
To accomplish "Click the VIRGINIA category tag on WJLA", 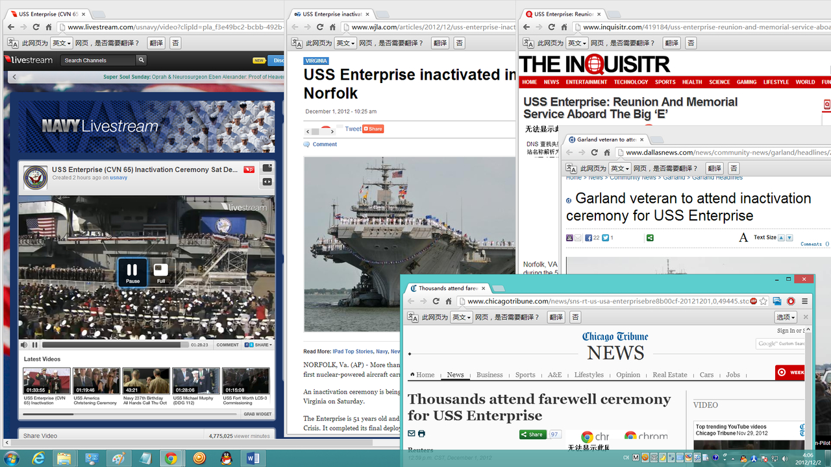I will click(x=316, y=61).
